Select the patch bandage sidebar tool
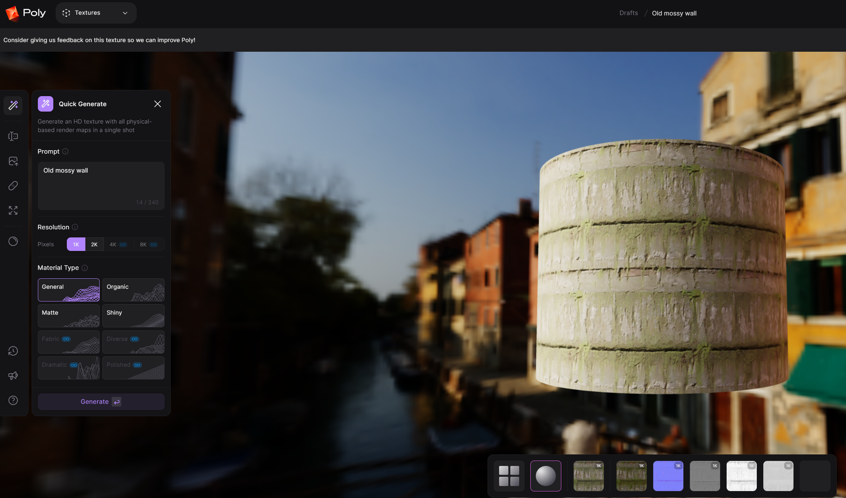Image resolution: width=846 pixels, height=498 pixels. coord(13,186)
